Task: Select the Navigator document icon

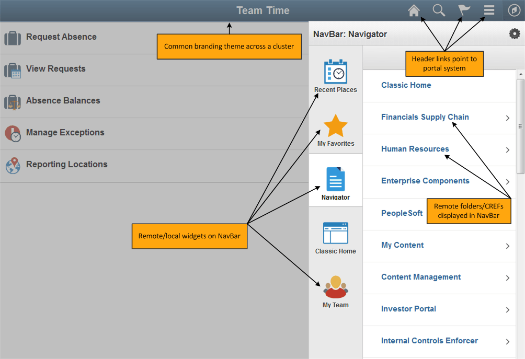Action: pos(336,179)
